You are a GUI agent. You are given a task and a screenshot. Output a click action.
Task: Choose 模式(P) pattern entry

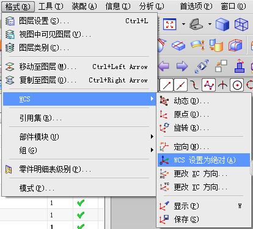click(79, 188)
